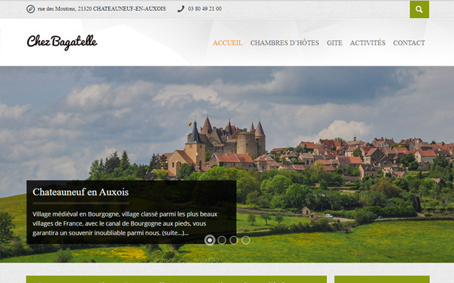
Task: Click the telephone handset icon
Action: click(x=181, y=9)
